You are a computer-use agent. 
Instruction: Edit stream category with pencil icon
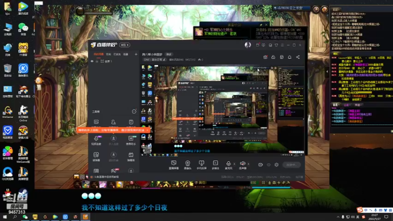point(164,59)
